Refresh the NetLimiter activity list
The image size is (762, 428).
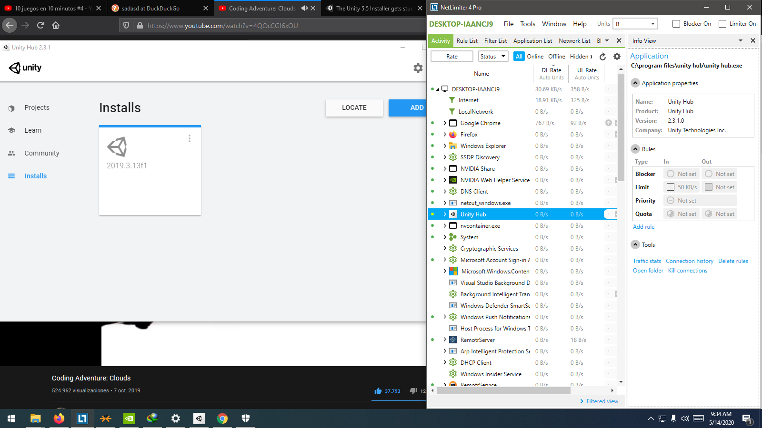(x=602, y=57)
